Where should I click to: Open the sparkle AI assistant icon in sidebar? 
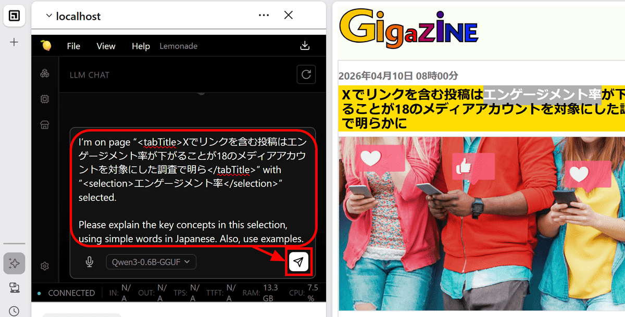point(14,263)
